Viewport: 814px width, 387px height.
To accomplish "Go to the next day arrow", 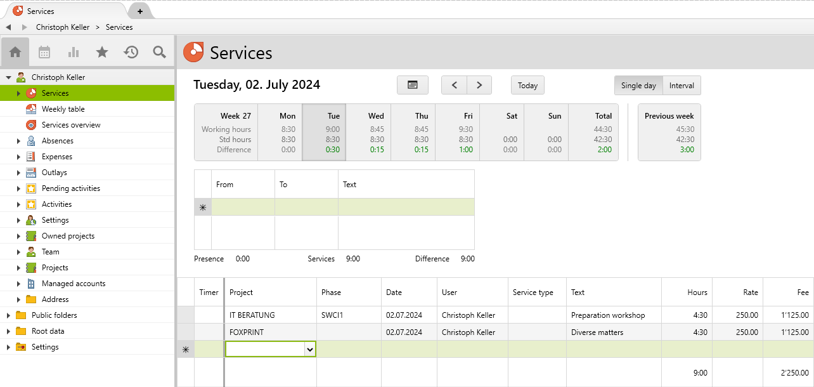I will point(479,85).
